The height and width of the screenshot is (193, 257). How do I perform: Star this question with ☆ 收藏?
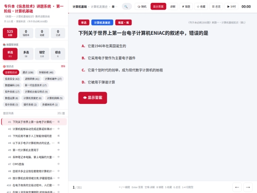[x=201, y=7]
